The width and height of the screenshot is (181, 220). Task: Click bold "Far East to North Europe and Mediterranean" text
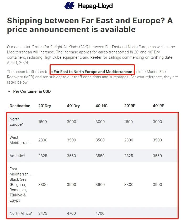click(x=93, y=72)
